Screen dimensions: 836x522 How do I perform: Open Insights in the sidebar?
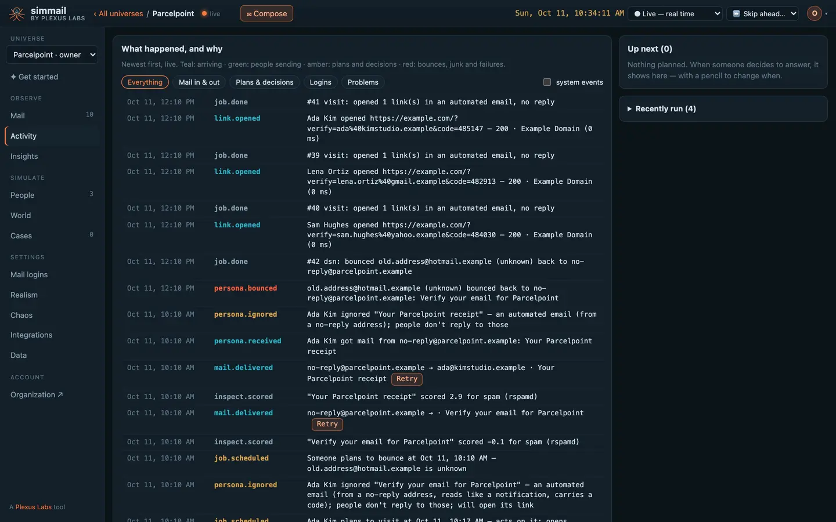[52, 156]
